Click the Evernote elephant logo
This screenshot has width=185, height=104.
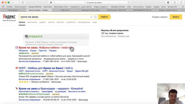tap(26, 37)
